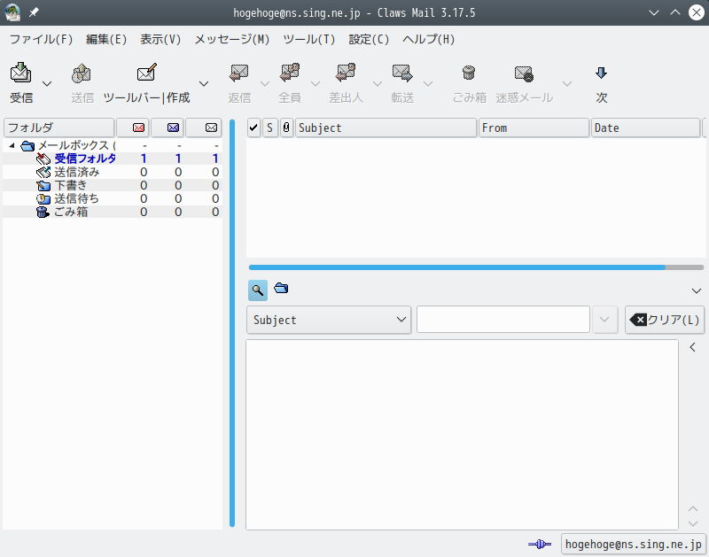Image resolution: width=709 pixels, height=557 pixels.
Task: Click the 転送 (forward) toolbar icon
Action: [402, 73]
